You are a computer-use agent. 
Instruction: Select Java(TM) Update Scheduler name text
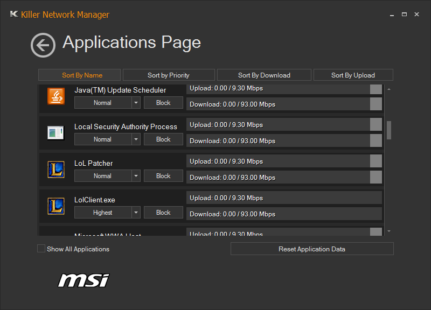(120, 90)
